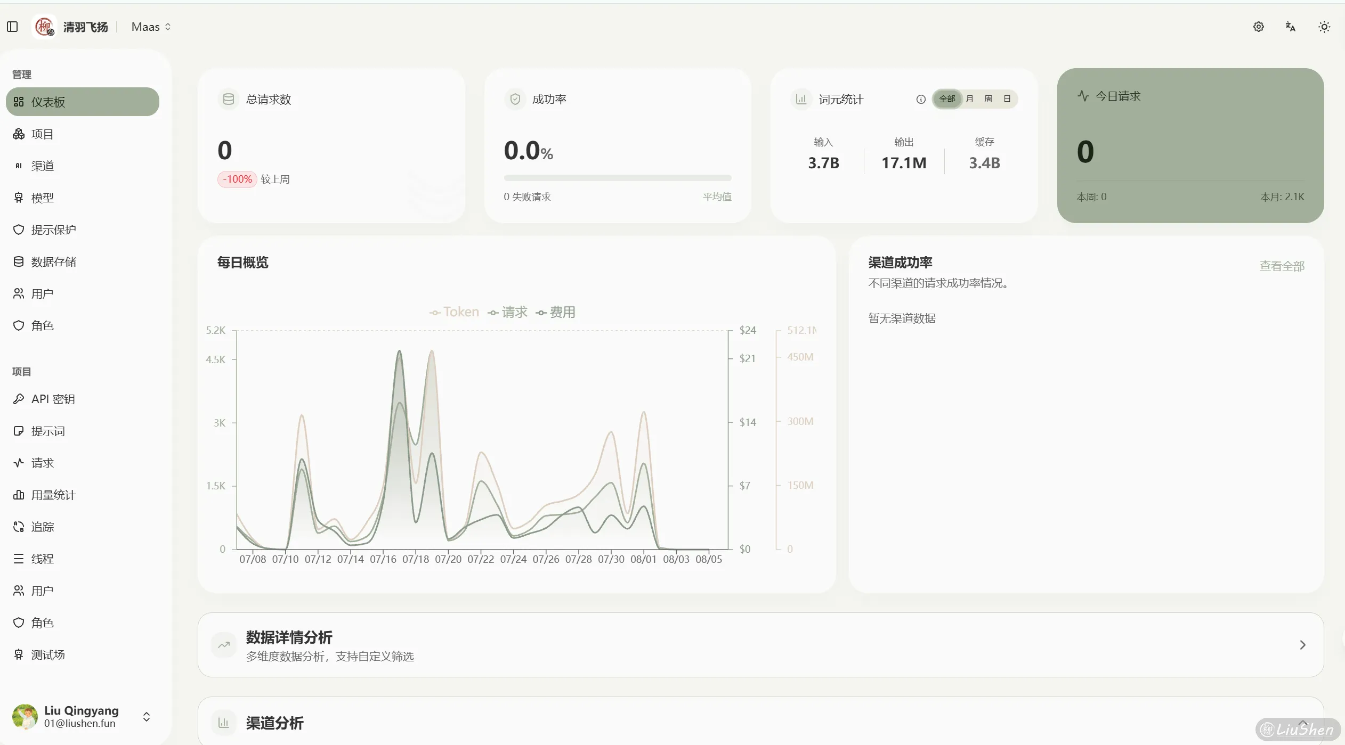Open the settings gear icon
This screenshot has height=745, width=1345.
click(1258, 27)
